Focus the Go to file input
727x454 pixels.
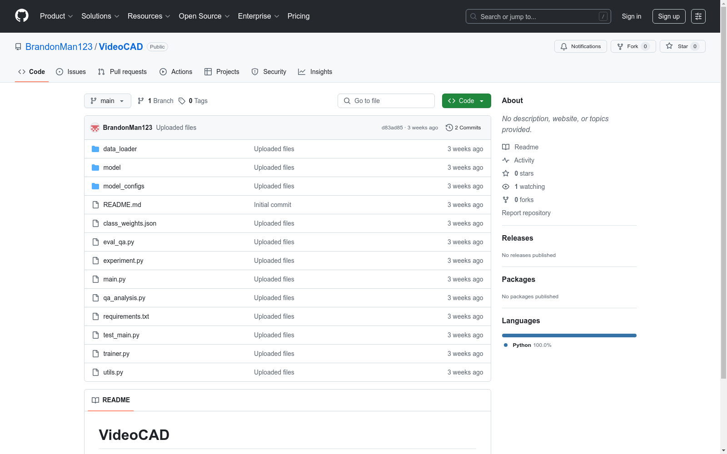coord(386,101)
